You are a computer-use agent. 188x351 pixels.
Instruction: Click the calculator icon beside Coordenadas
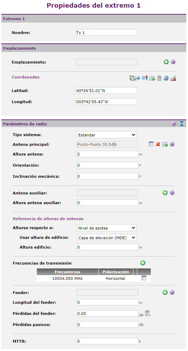click(x=159, y=78)
